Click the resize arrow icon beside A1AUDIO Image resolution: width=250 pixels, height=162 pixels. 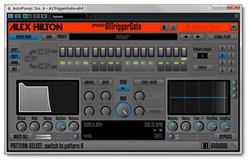[x=233, y=146]
